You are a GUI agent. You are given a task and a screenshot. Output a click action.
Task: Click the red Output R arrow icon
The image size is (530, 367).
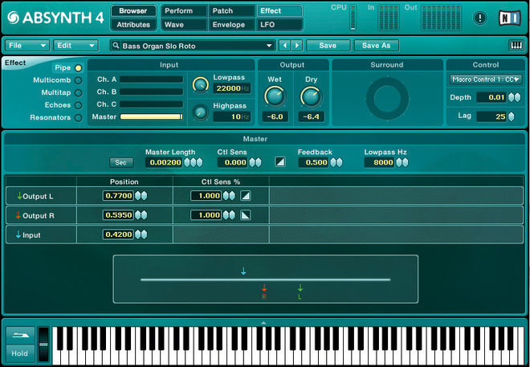point(18,215)
